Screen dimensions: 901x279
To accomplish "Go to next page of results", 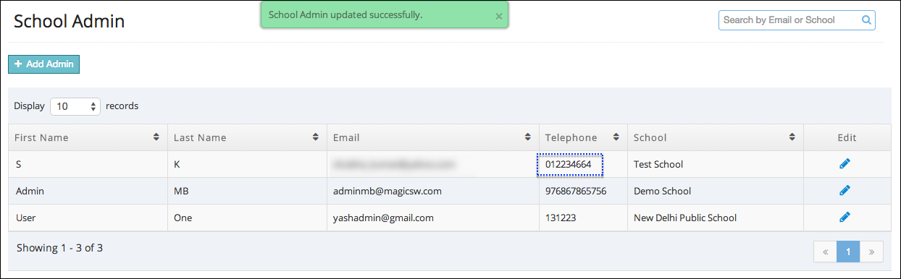I will [x=872, y=252].
